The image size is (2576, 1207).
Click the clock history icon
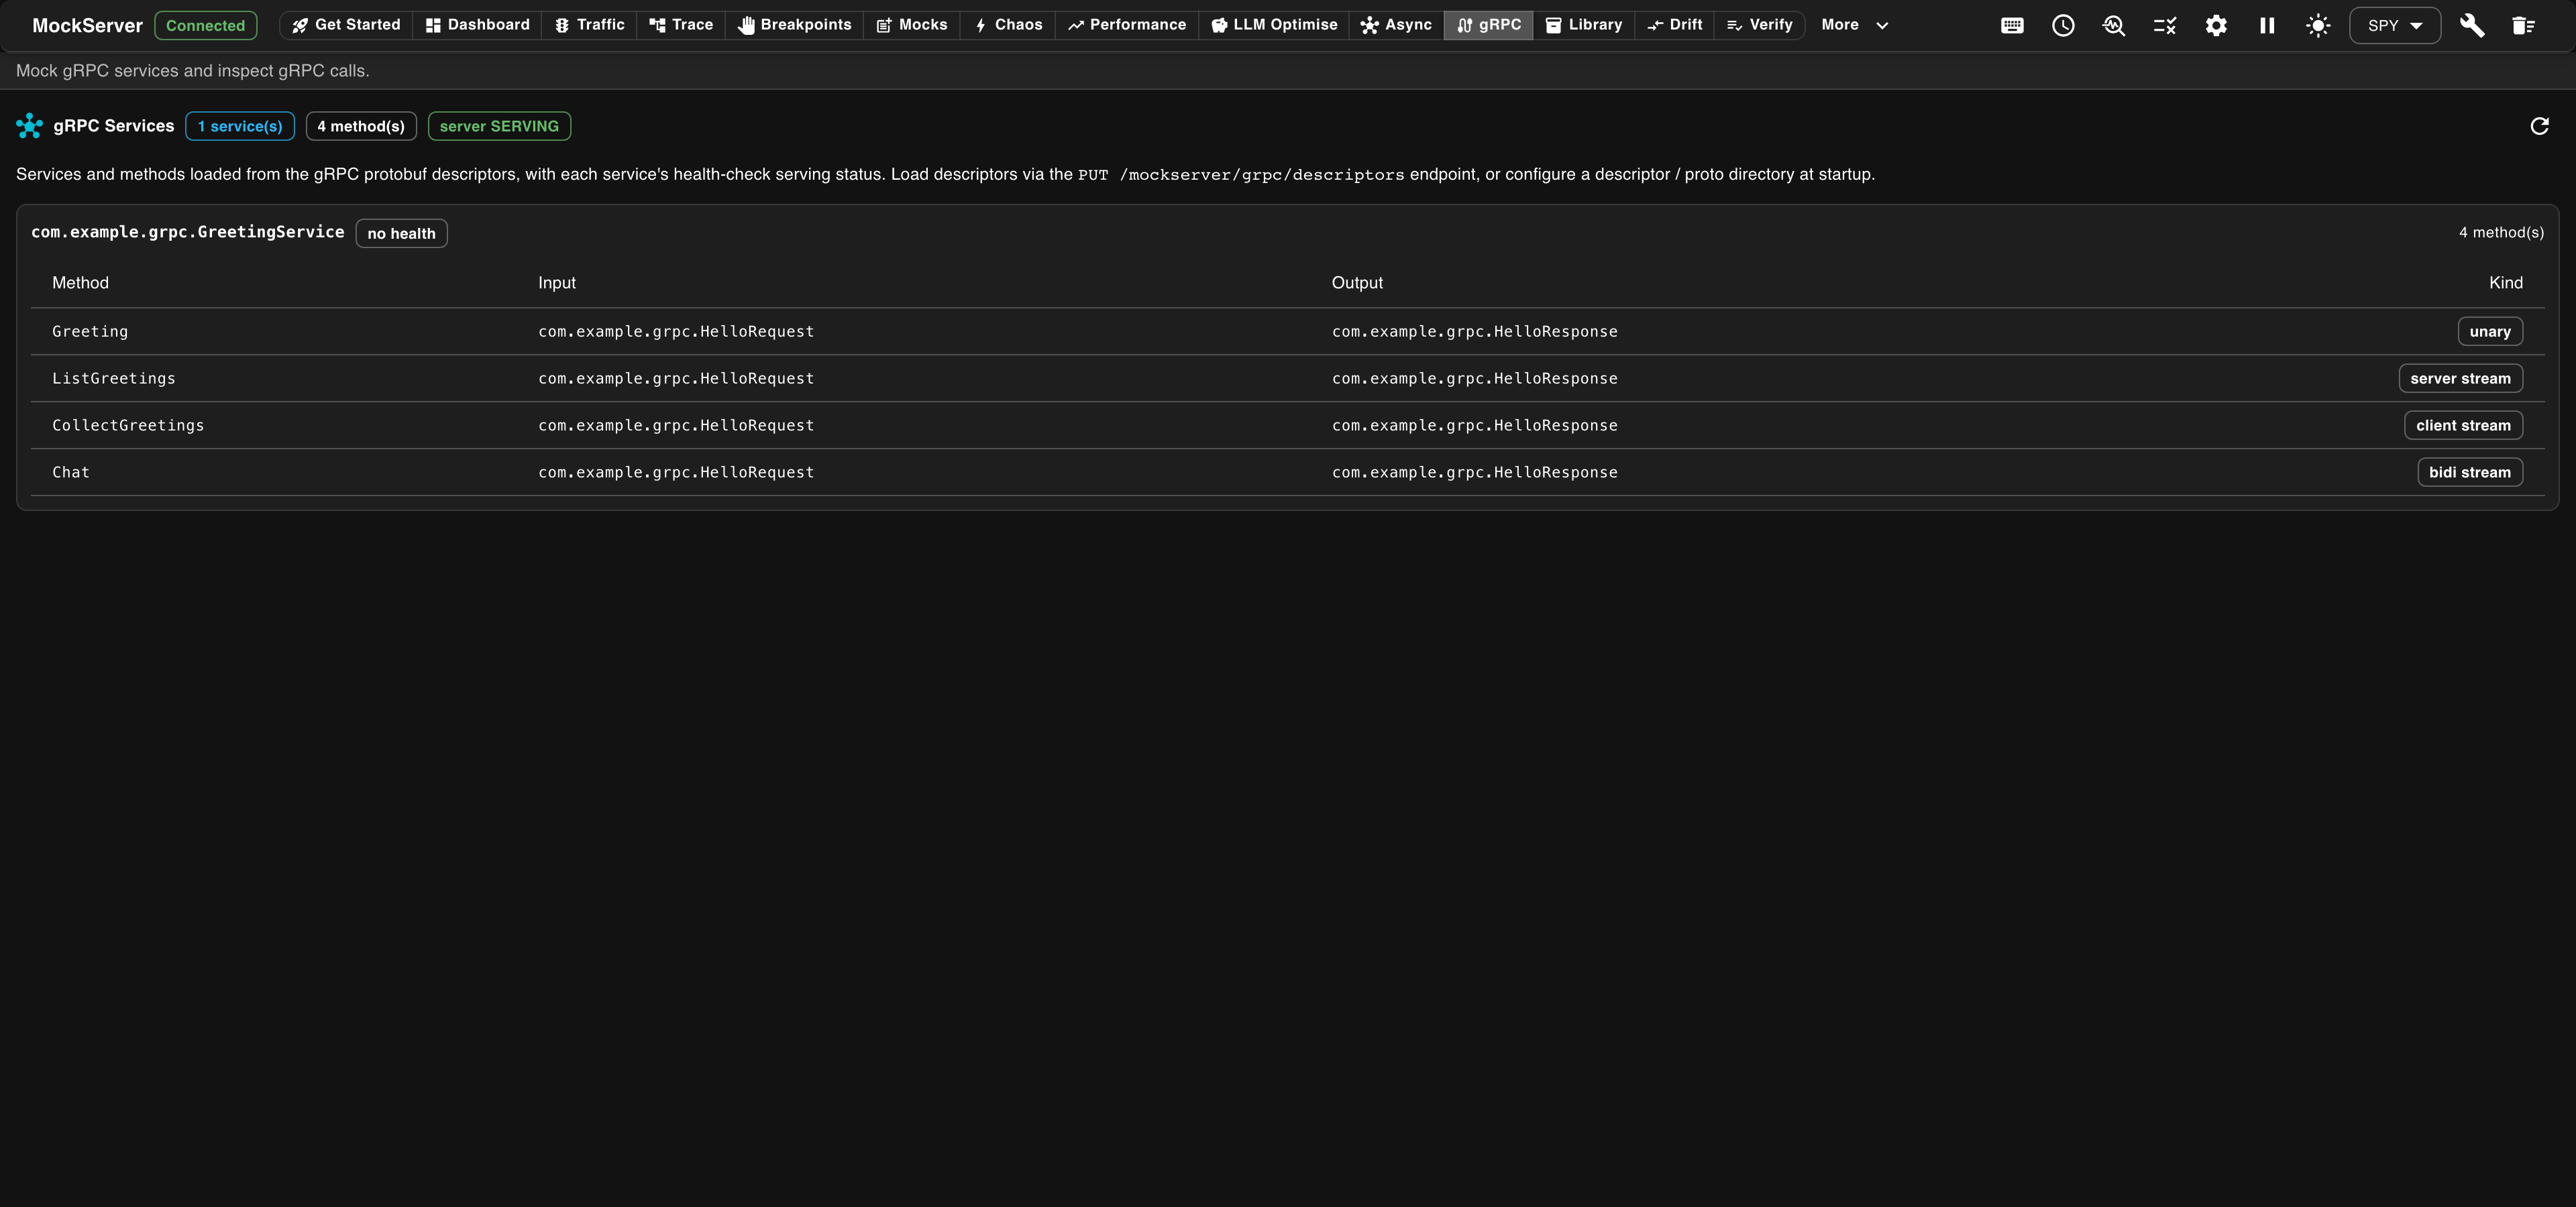(x=2063, y=25)
